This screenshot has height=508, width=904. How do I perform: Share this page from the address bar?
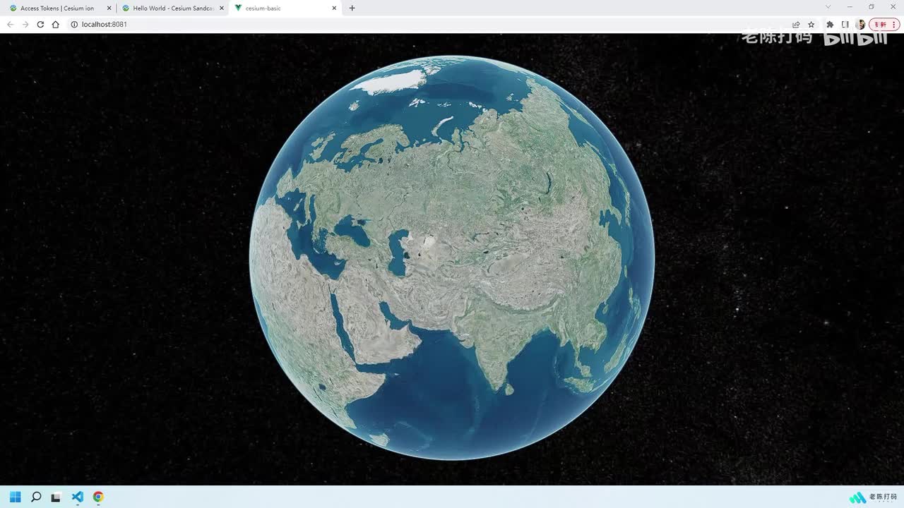[x=796, y=24]
